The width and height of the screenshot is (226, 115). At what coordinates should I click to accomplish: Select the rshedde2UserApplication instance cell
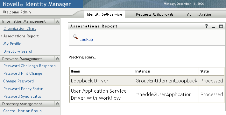click(166, 94)
